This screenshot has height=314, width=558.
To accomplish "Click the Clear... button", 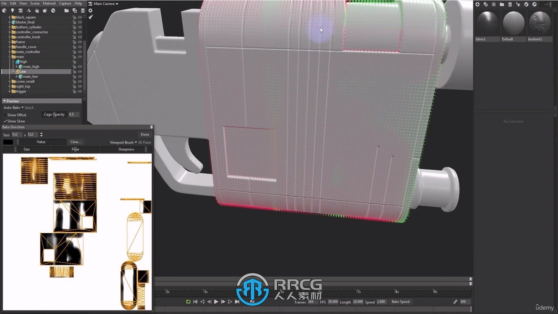I will point(75,142).
